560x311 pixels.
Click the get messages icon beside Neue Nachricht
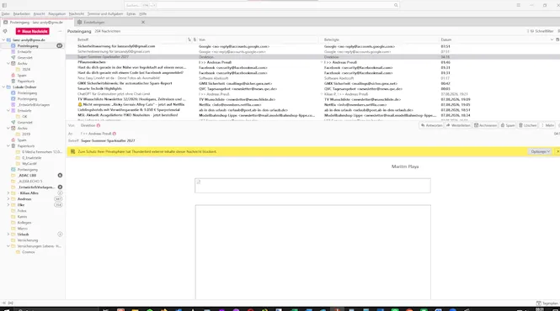(x=5, y=31)
